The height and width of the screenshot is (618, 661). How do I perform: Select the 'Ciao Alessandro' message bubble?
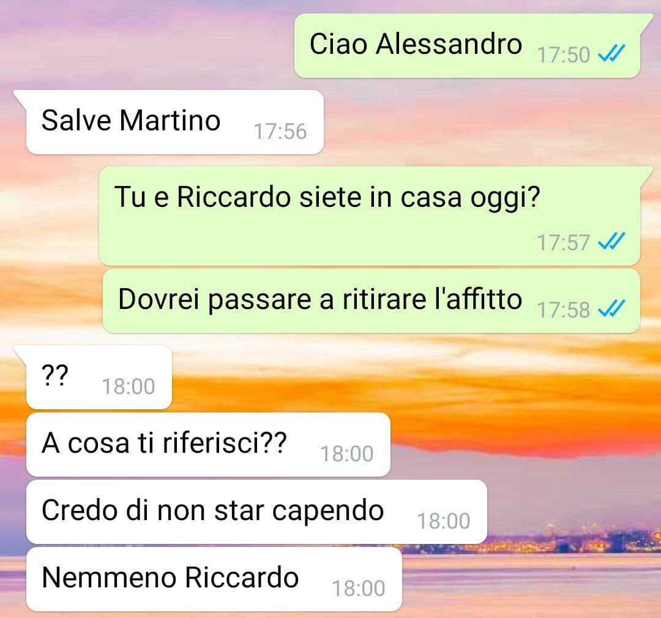(467, 45)
